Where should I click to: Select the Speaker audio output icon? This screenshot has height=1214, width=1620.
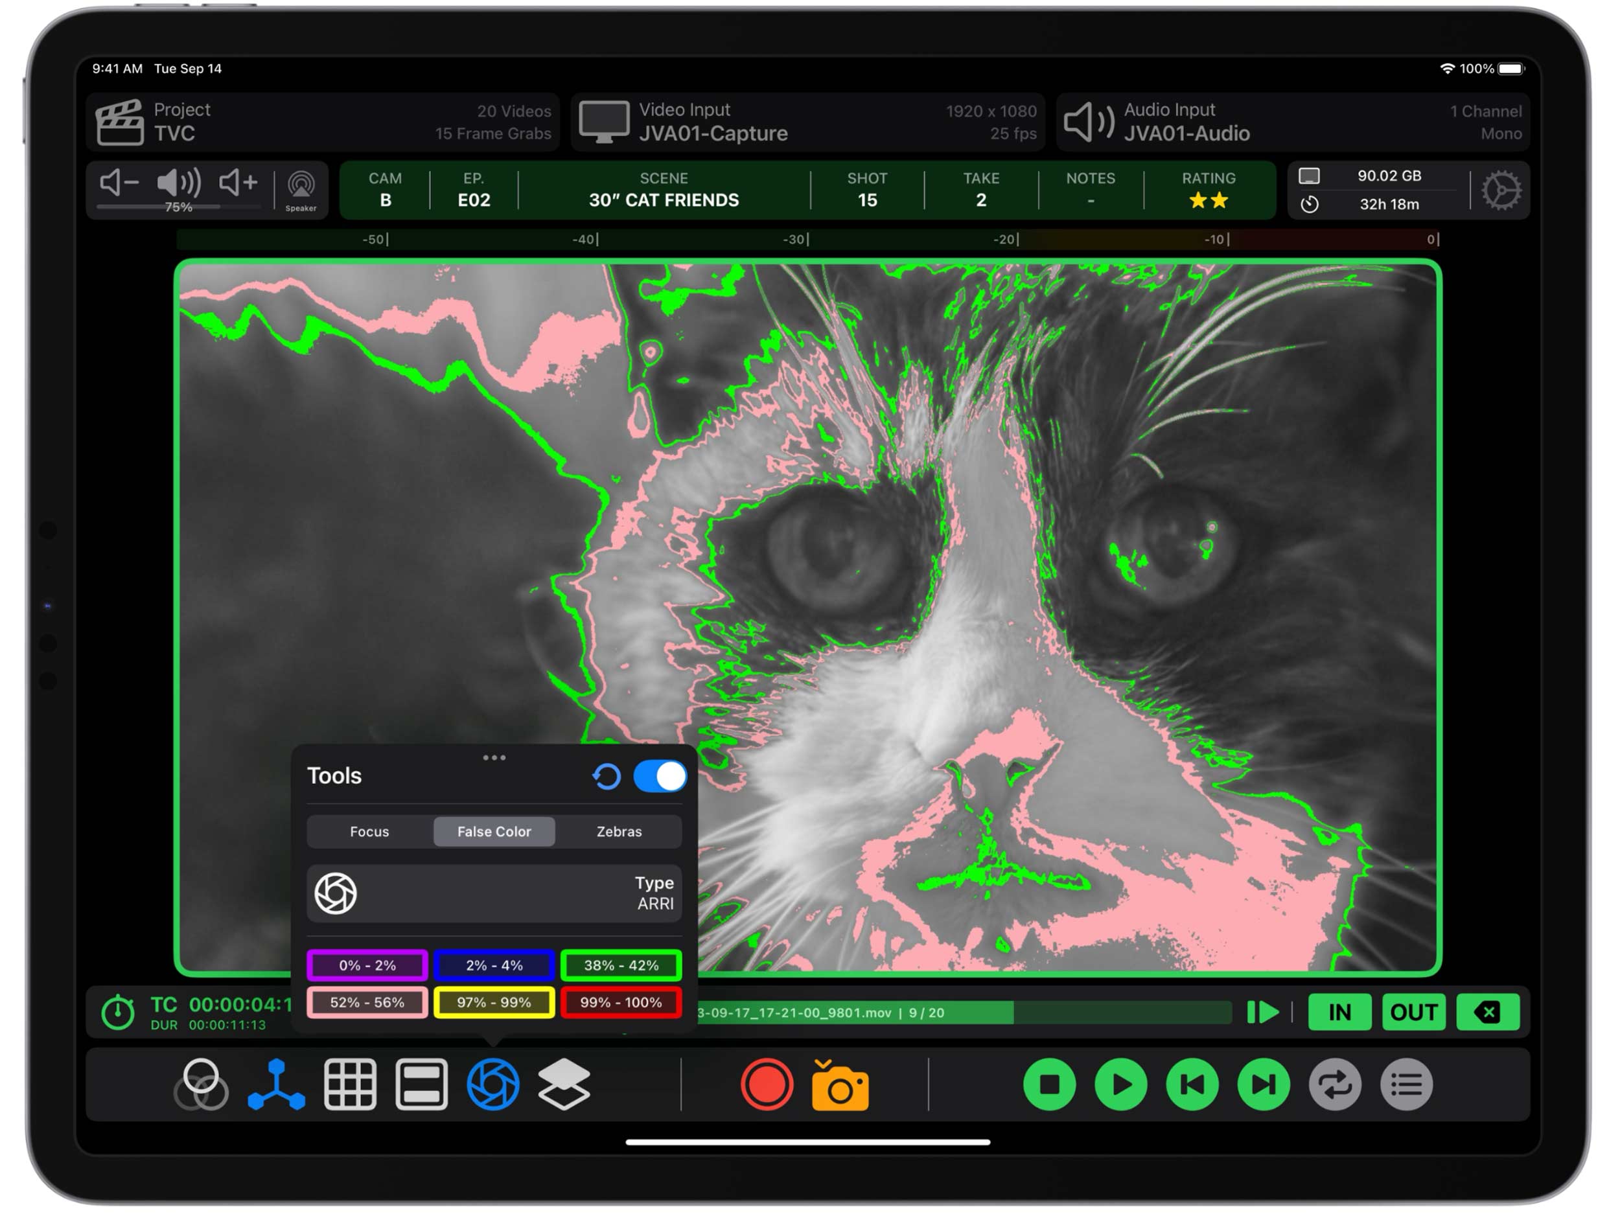[301, 190]
